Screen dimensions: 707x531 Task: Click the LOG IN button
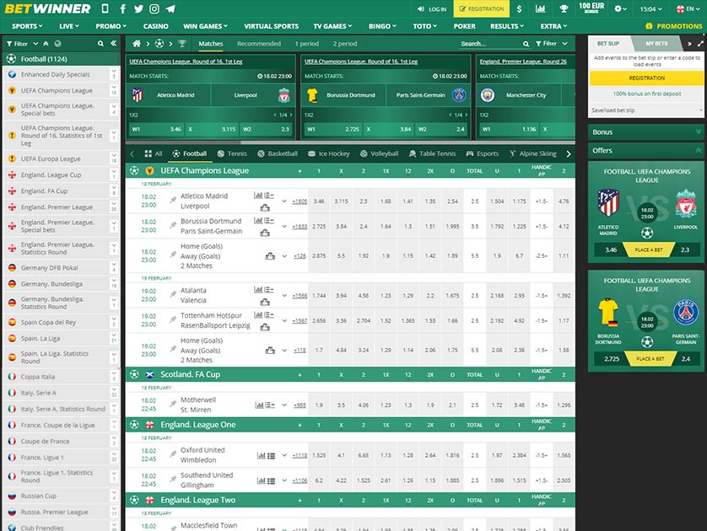pyautogui.click(x=432, y=8)
